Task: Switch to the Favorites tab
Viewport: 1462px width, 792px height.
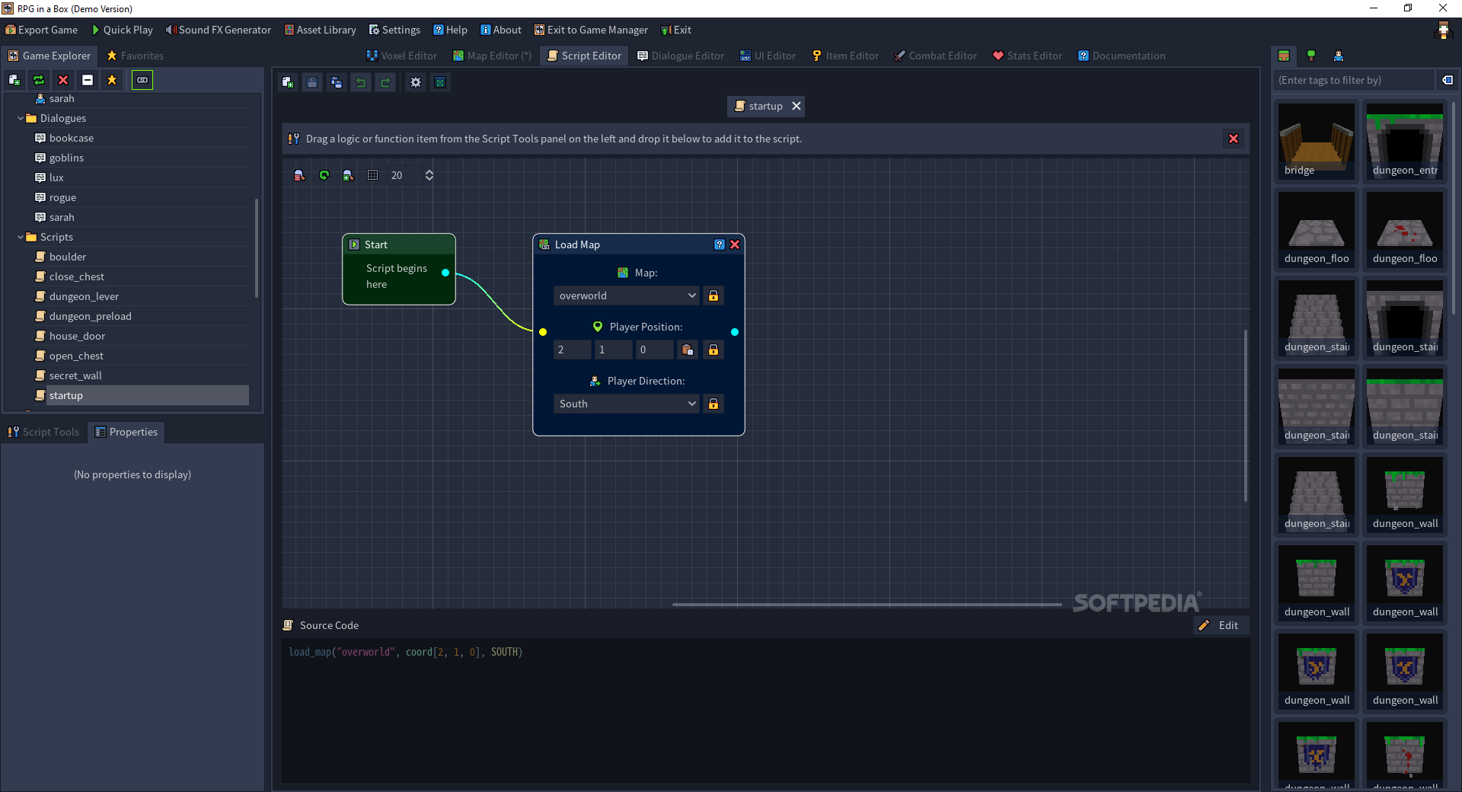Action: [135, 56]
